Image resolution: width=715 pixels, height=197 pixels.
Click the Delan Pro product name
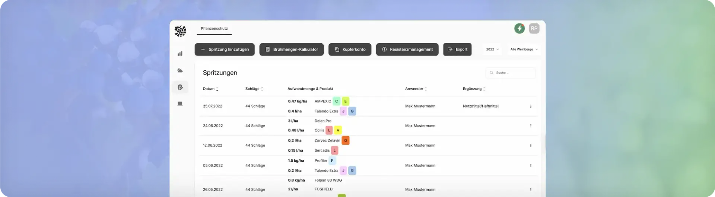click(x=323, y=121)
